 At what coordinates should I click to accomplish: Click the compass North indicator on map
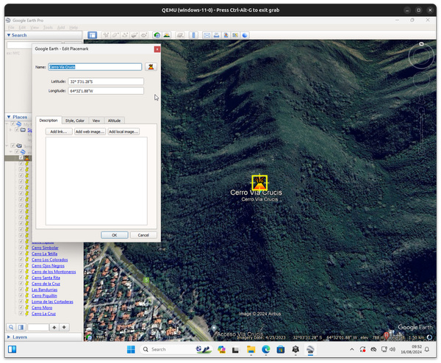(421, 44)
